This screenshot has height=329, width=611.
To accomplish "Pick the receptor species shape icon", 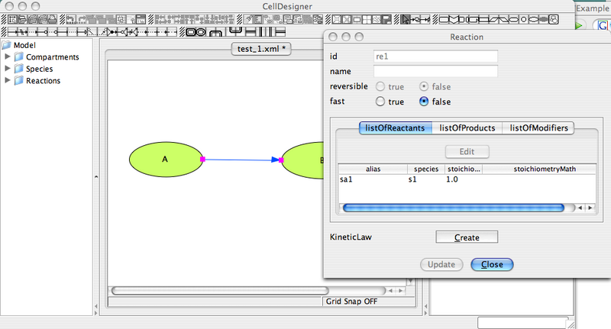I will [454, 19].
